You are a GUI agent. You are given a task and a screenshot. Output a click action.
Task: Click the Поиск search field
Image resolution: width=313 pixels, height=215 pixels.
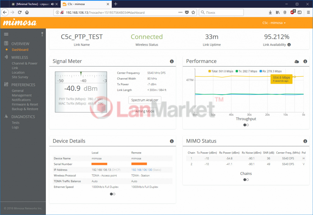pos(221,12)
